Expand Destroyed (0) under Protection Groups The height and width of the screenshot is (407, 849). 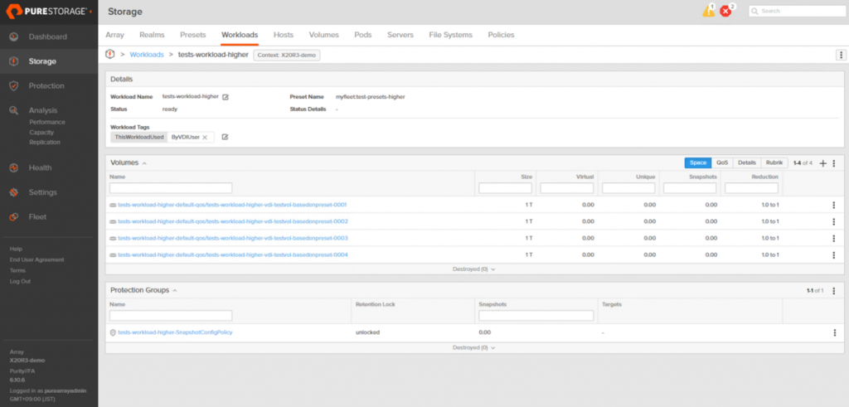(x=473, y=347)
